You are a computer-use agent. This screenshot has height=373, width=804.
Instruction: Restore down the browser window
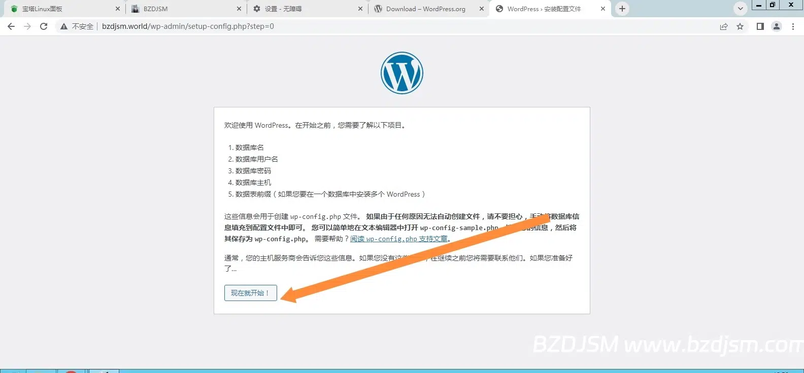pos(773,5)
